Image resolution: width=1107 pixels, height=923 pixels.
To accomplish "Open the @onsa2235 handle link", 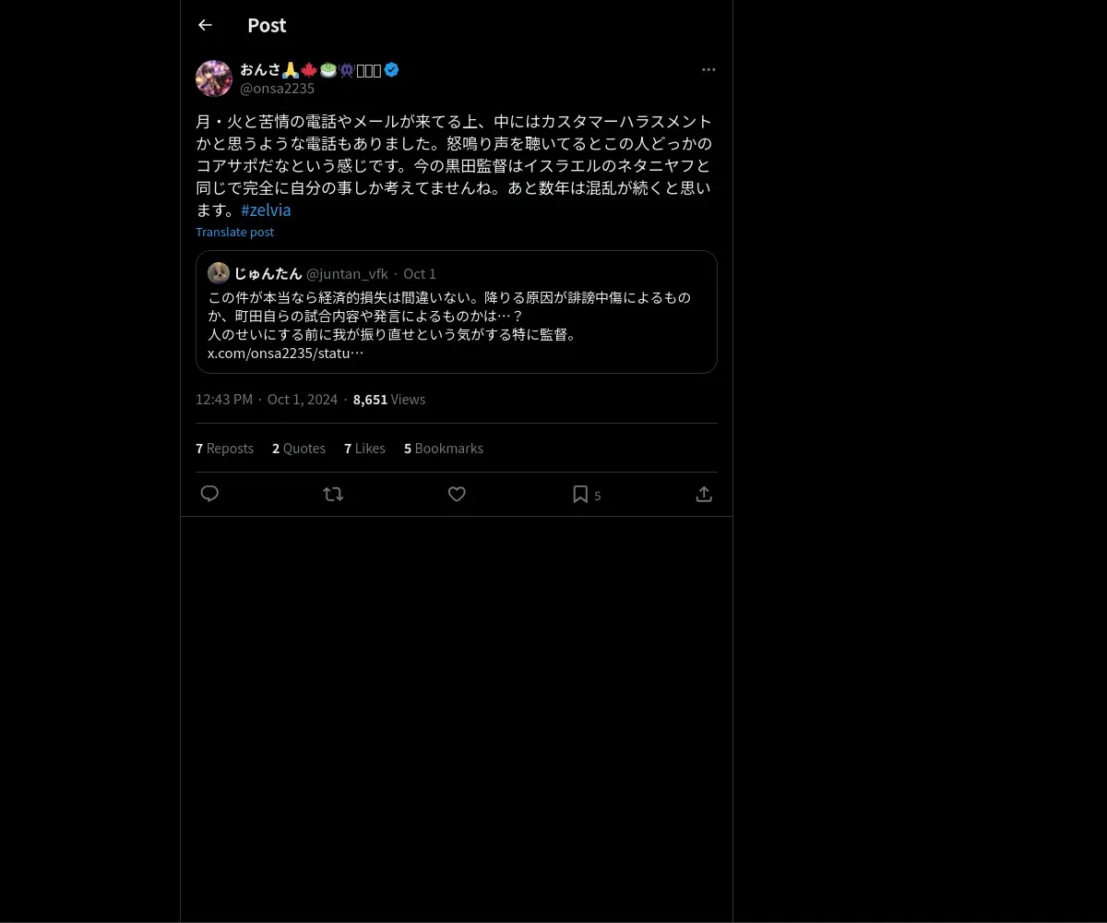I will click(277, 88).
